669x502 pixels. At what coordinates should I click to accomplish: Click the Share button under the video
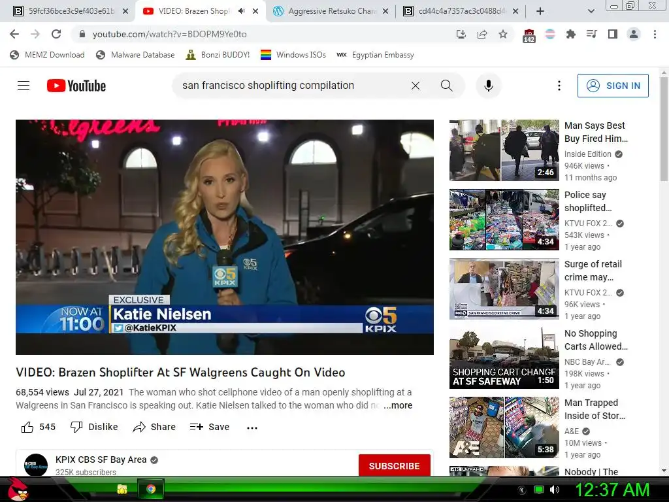pyautogui.click(x=154, y=427)
